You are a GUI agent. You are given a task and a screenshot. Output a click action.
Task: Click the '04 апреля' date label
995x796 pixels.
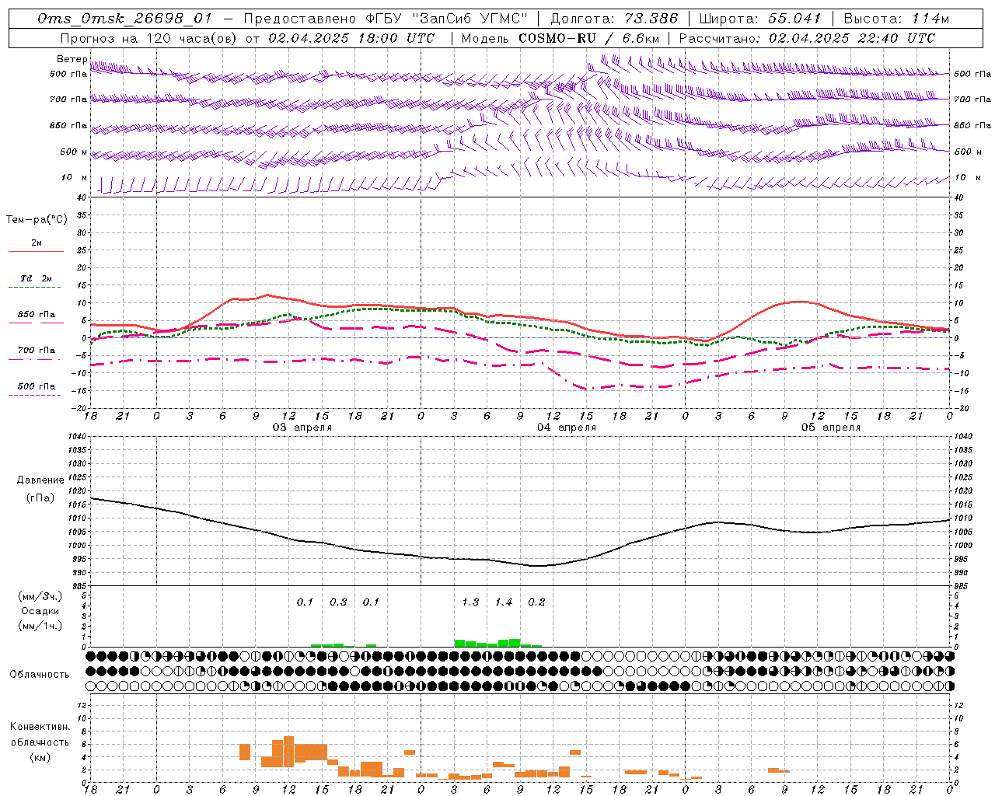pos(567,427)
